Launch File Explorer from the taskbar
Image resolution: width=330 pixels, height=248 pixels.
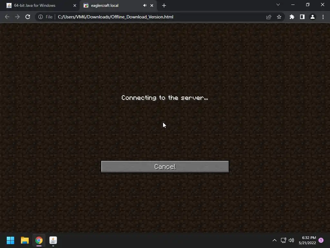(x=24, y=240)
